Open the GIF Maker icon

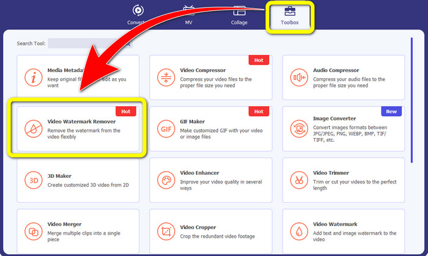click(166, 129)
